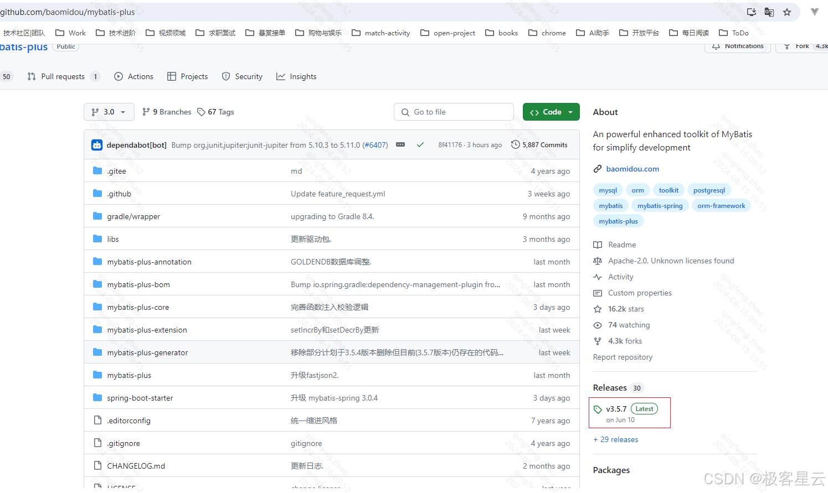Open the 3.0 branch selector dropdown
This screenshot has width=828, height=493.
click(x=109, y=112)
